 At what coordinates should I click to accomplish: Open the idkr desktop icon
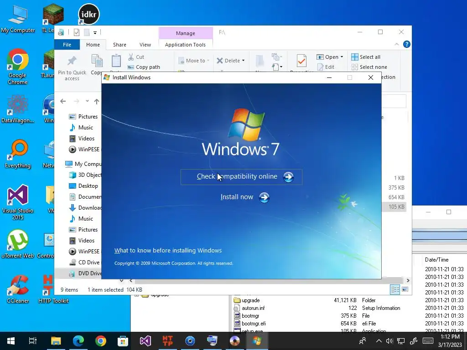[x=89, y=14]
